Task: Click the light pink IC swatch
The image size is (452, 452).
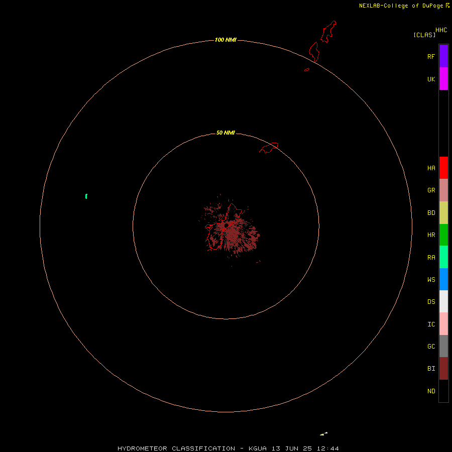Action: pos(443,324)
